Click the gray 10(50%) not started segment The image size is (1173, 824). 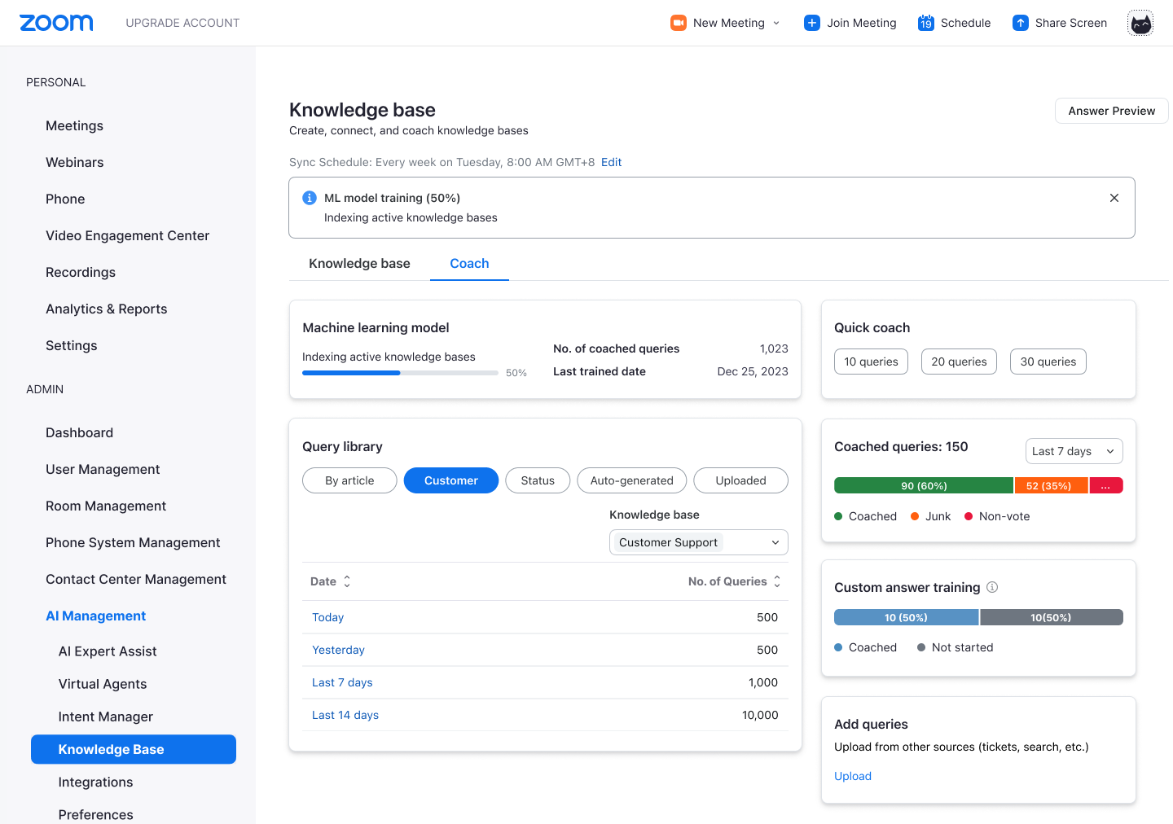click(x=1052, y=617)
